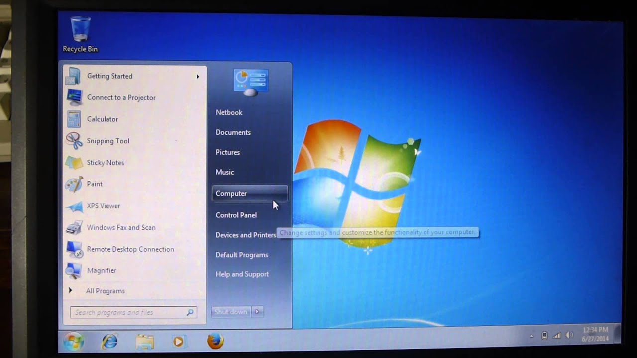This screenshot has width=637, height=358.
Task: Click the Windows Fax and Scan label
Action: [121, 227]
